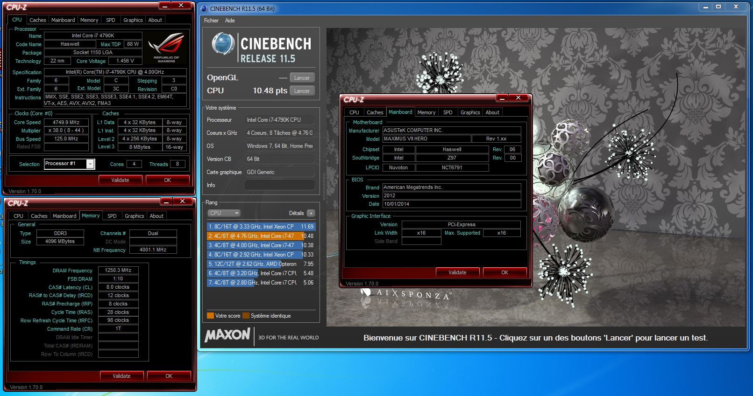
Task: Click the DRAM Frequency value 1250.3 MHz
Action: (118, 271)
